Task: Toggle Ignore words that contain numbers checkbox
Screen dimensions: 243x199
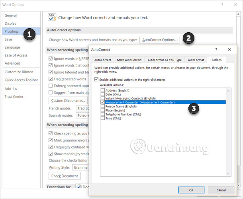Action: pyautogui.click(x=51, y=65)
